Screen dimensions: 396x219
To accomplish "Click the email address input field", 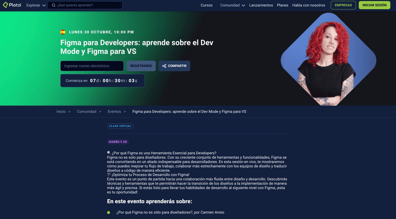I will [92, 66].
